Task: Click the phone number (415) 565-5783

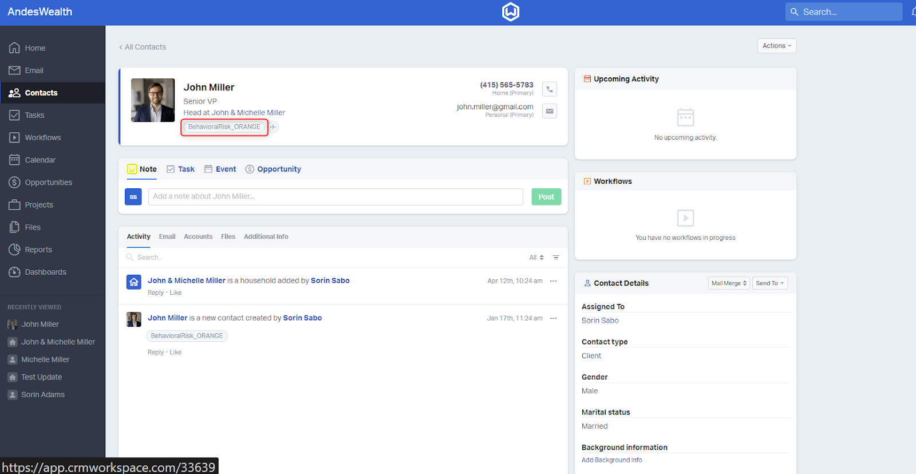Action: click(507, 85)
